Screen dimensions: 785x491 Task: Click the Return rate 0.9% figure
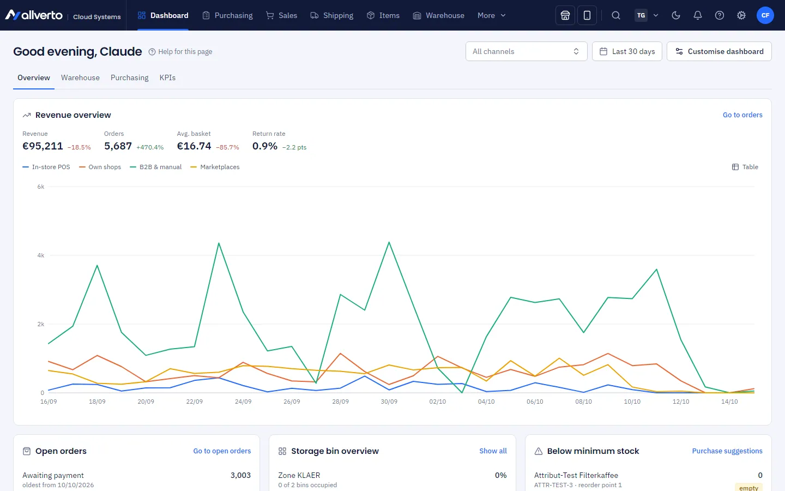coord(265,146)
